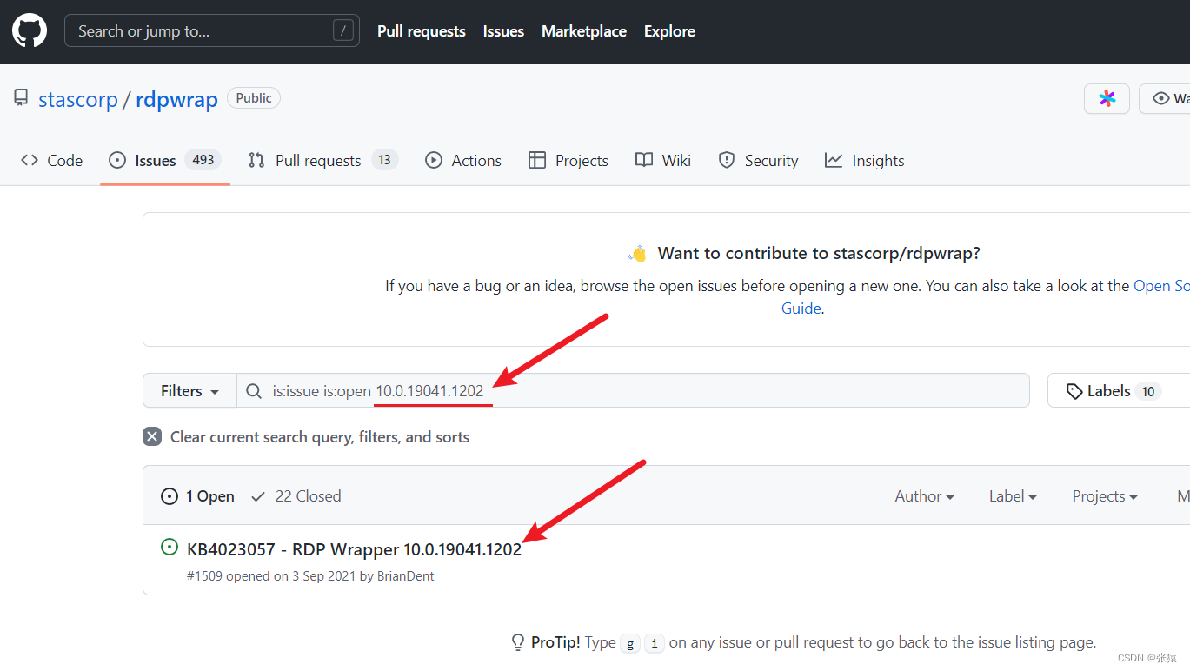Click the slash shortcut icon in search bar
The width and height of the screenshot is (1190, 671).
point(343,31)
